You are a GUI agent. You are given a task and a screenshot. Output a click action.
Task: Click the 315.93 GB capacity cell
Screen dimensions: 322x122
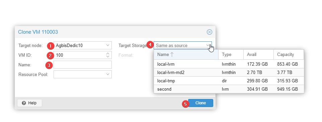tap(289, 81)
